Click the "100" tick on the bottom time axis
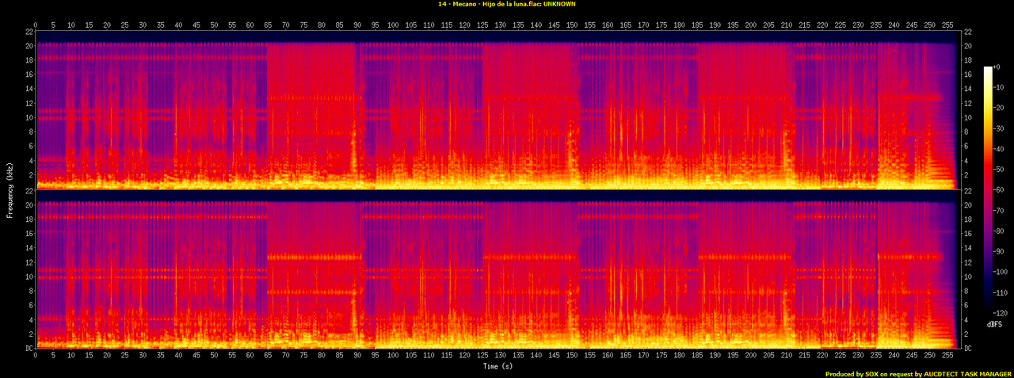The height and width of the screenshot is (378, 1014). pos(394,357)
